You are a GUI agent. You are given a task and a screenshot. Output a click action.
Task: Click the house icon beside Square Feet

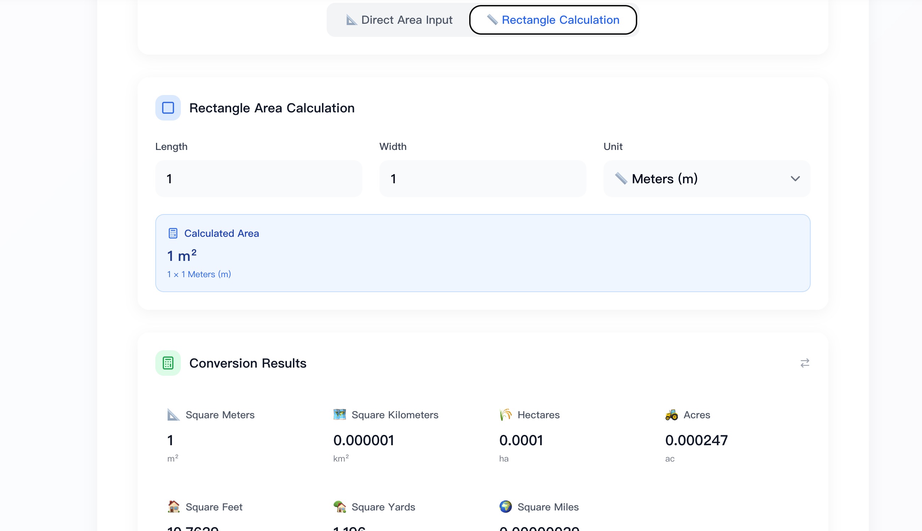173,507
